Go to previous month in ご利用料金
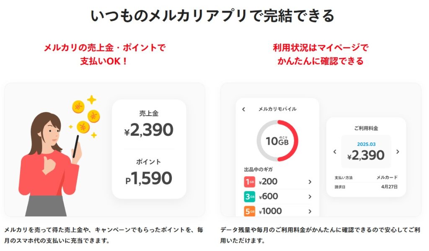Viewport: 429px width, 251px height. point(335,152)
